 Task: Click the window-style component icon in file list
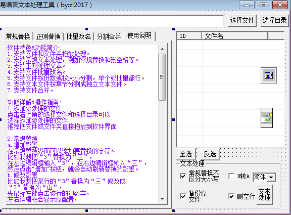click(x=269, y=75)
